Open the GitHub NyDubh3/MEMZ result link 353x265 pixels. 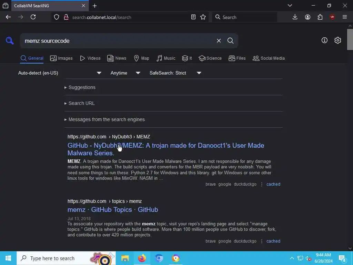[x=166, y=149]
